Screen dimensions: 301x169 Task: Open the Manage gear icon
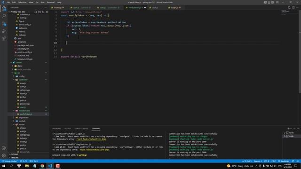point(4,155)
